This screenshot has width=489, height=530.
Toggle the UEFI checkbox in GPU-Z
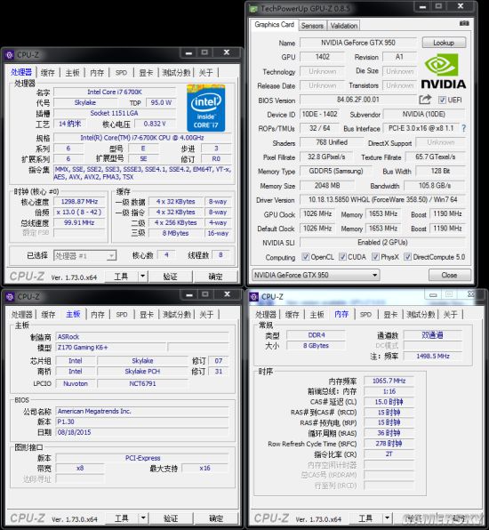point(442,100)
